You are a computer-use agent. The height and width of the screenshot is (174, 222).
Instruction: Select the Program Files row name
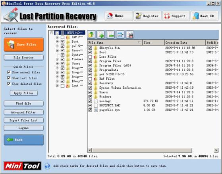(110, 61)
